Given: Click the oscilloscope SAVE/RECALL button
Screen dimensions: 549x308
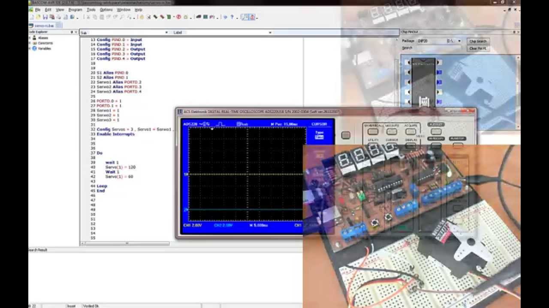Looking at the screenshot, I should click(x=373, y=131).
